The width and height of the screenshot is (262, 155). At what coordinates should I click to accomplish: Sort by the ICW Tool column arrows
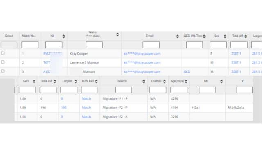click(x=97, y=81)
